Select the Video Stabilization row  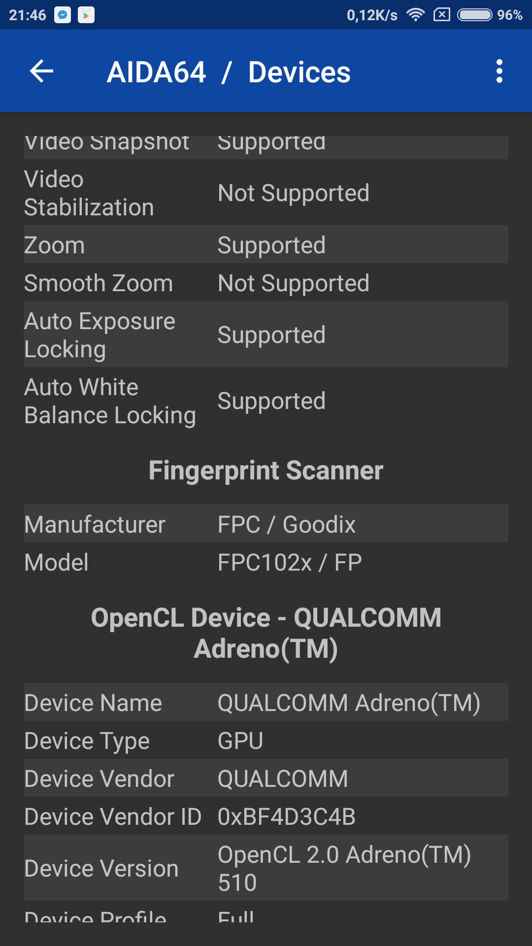[266, 193]
